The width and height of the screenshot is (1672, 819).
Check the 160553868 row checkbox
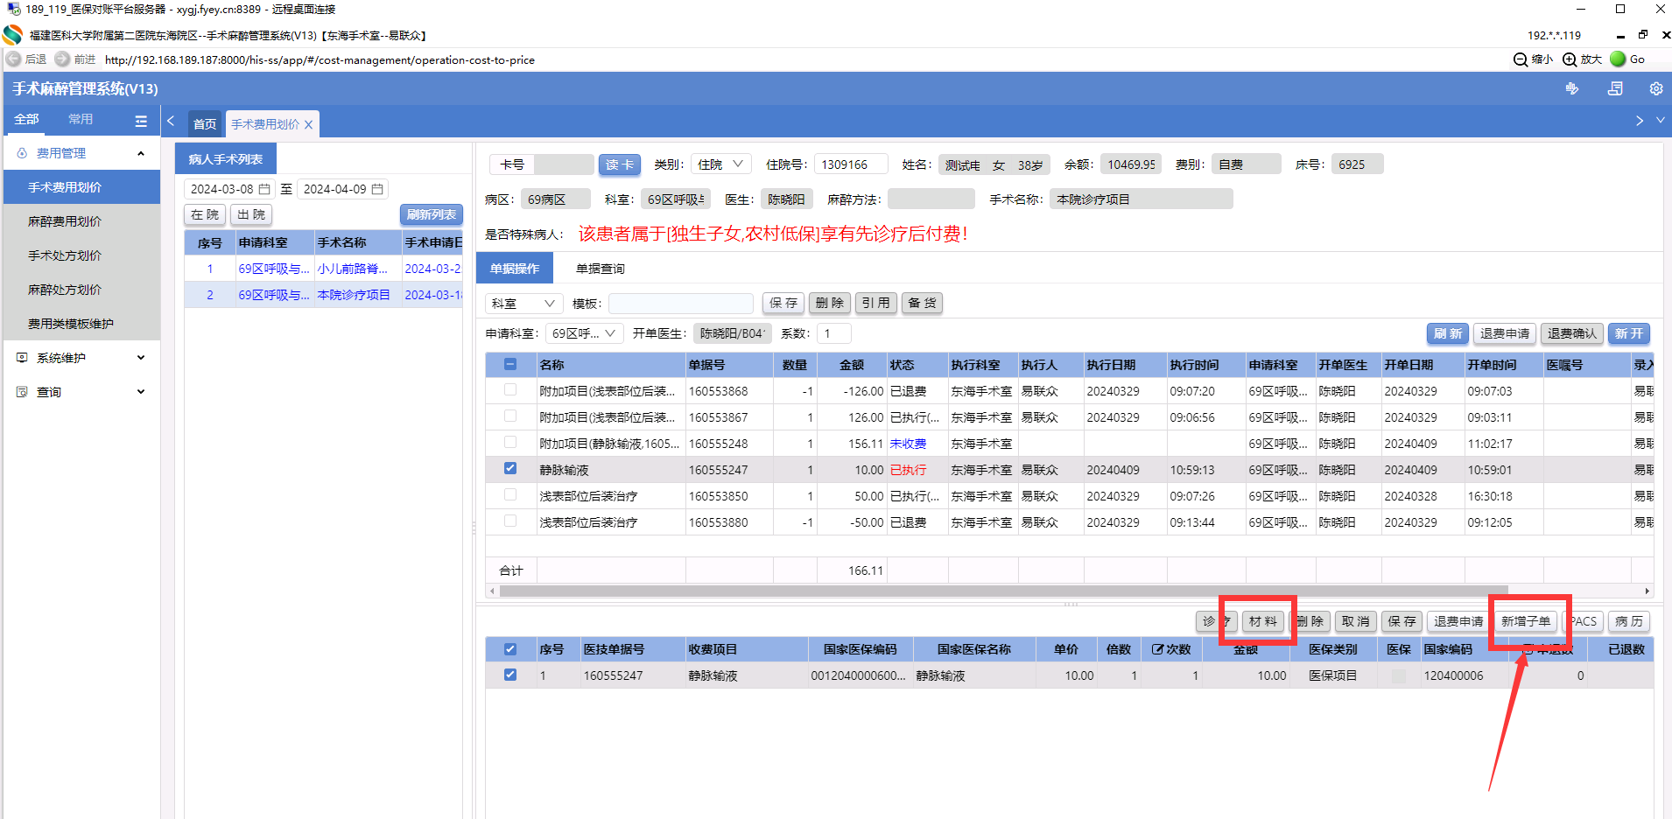tap(510, 390)
